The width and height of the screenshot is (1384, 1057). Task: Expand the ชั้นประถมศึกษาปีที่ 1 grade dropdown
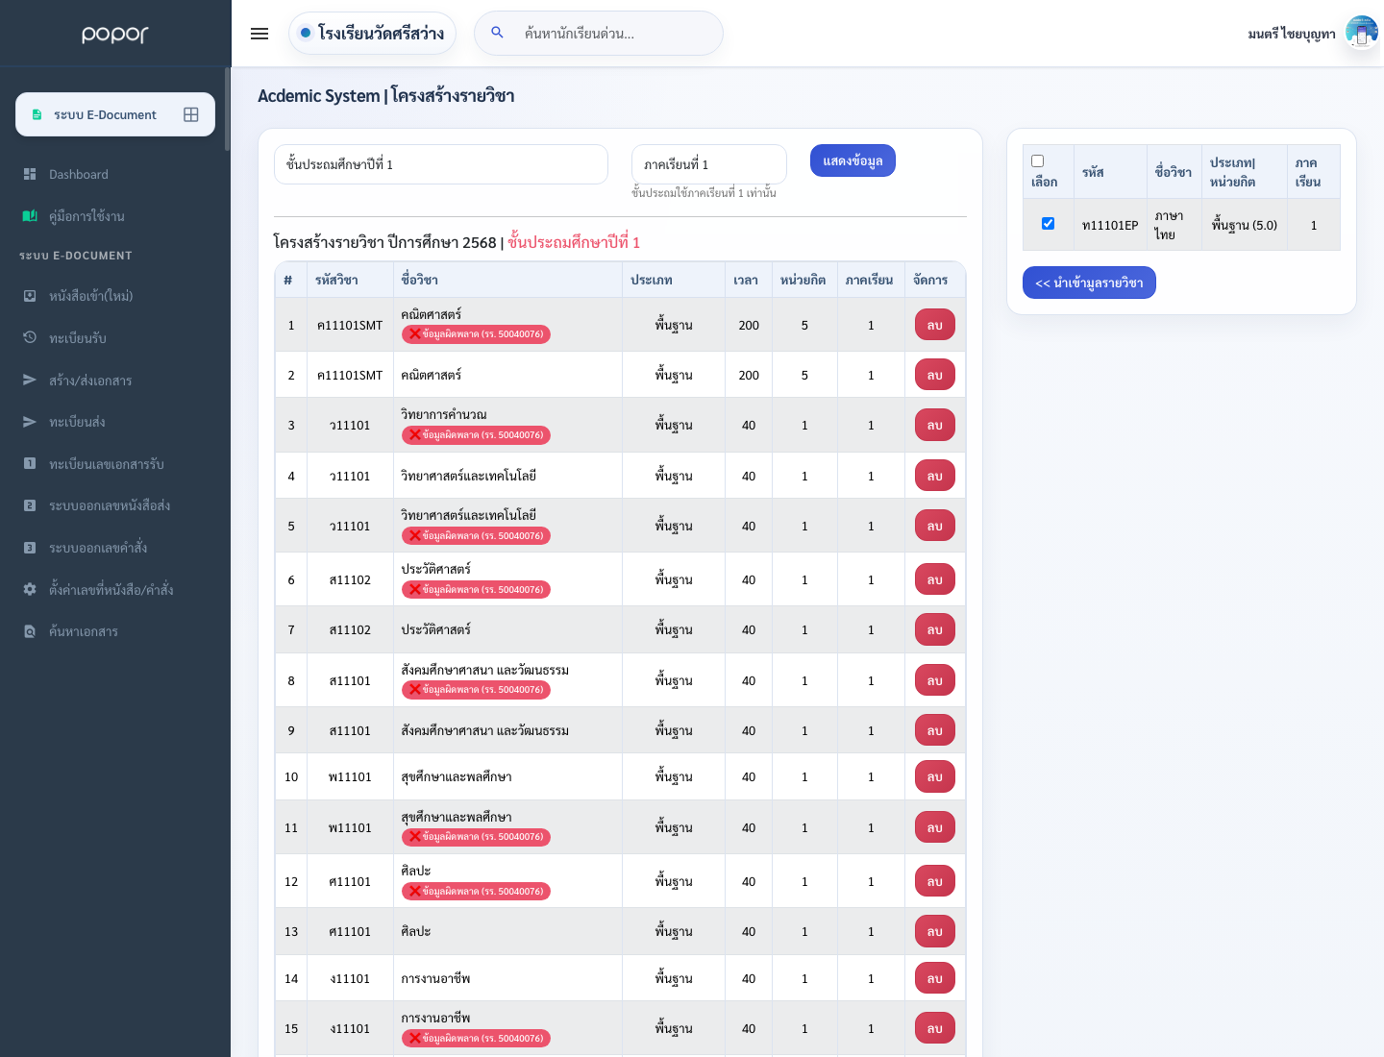point(441,164)
